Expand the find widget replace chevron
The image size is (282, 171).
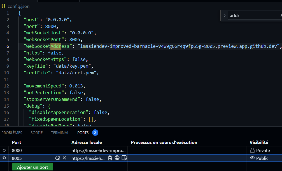224,16
